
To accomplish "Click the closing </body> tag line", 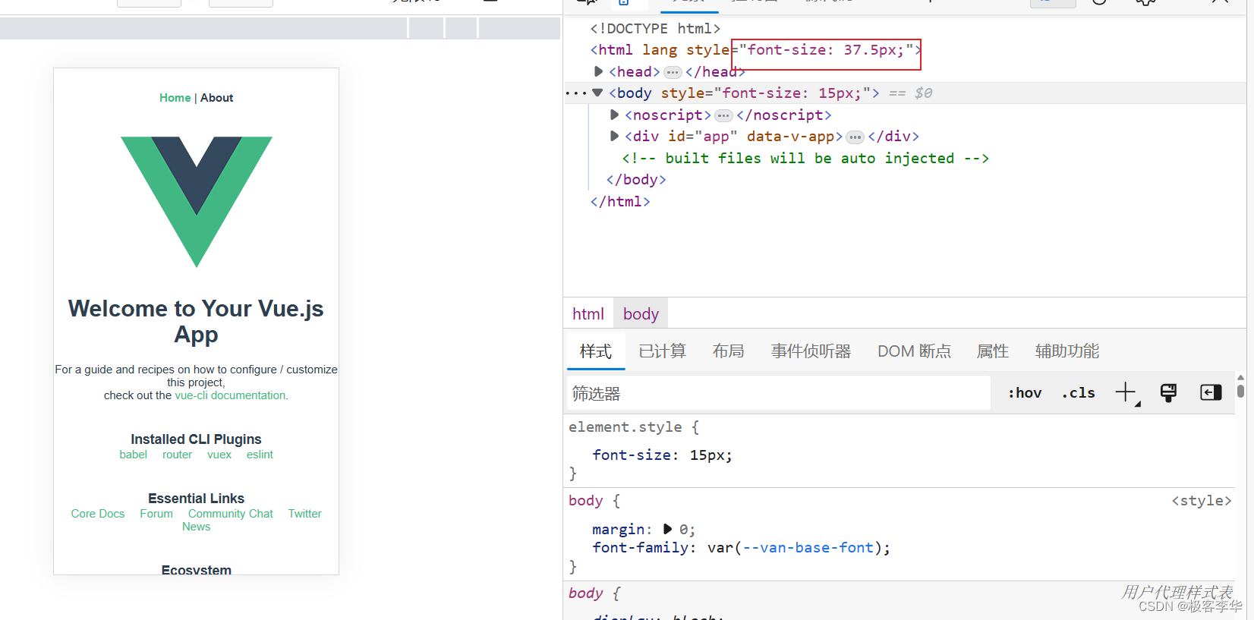I will pyautogui.click(x=636, y=180).
